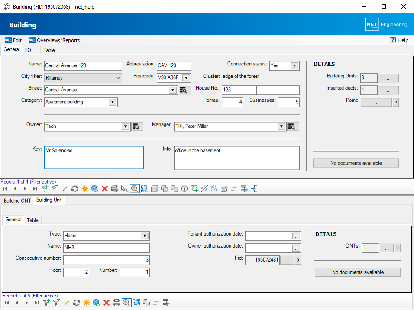Expand the building unit Type dropdown
The height and width of the screenshot is (310, 414).
click(x=145, y=236)
